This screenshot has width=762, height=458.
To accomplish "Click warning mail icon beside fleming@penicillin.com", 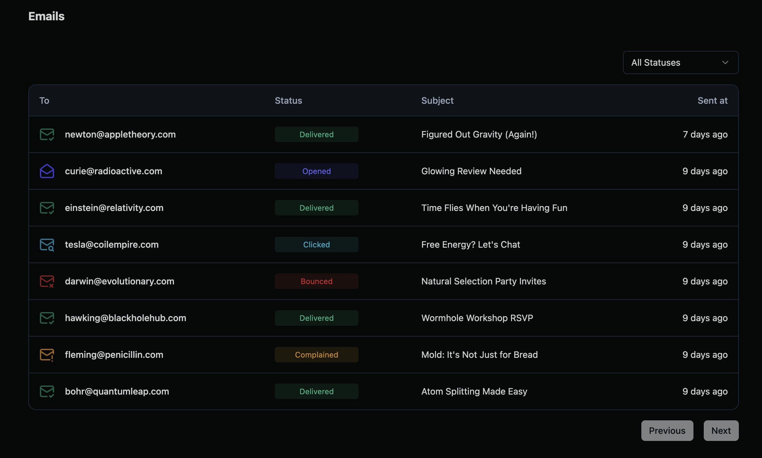I will coord(47,355).
